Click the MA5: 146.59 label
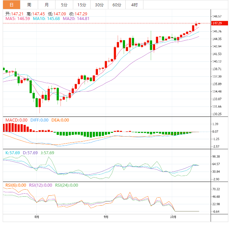This screenshot has height=227, width=231. point(18,19)
